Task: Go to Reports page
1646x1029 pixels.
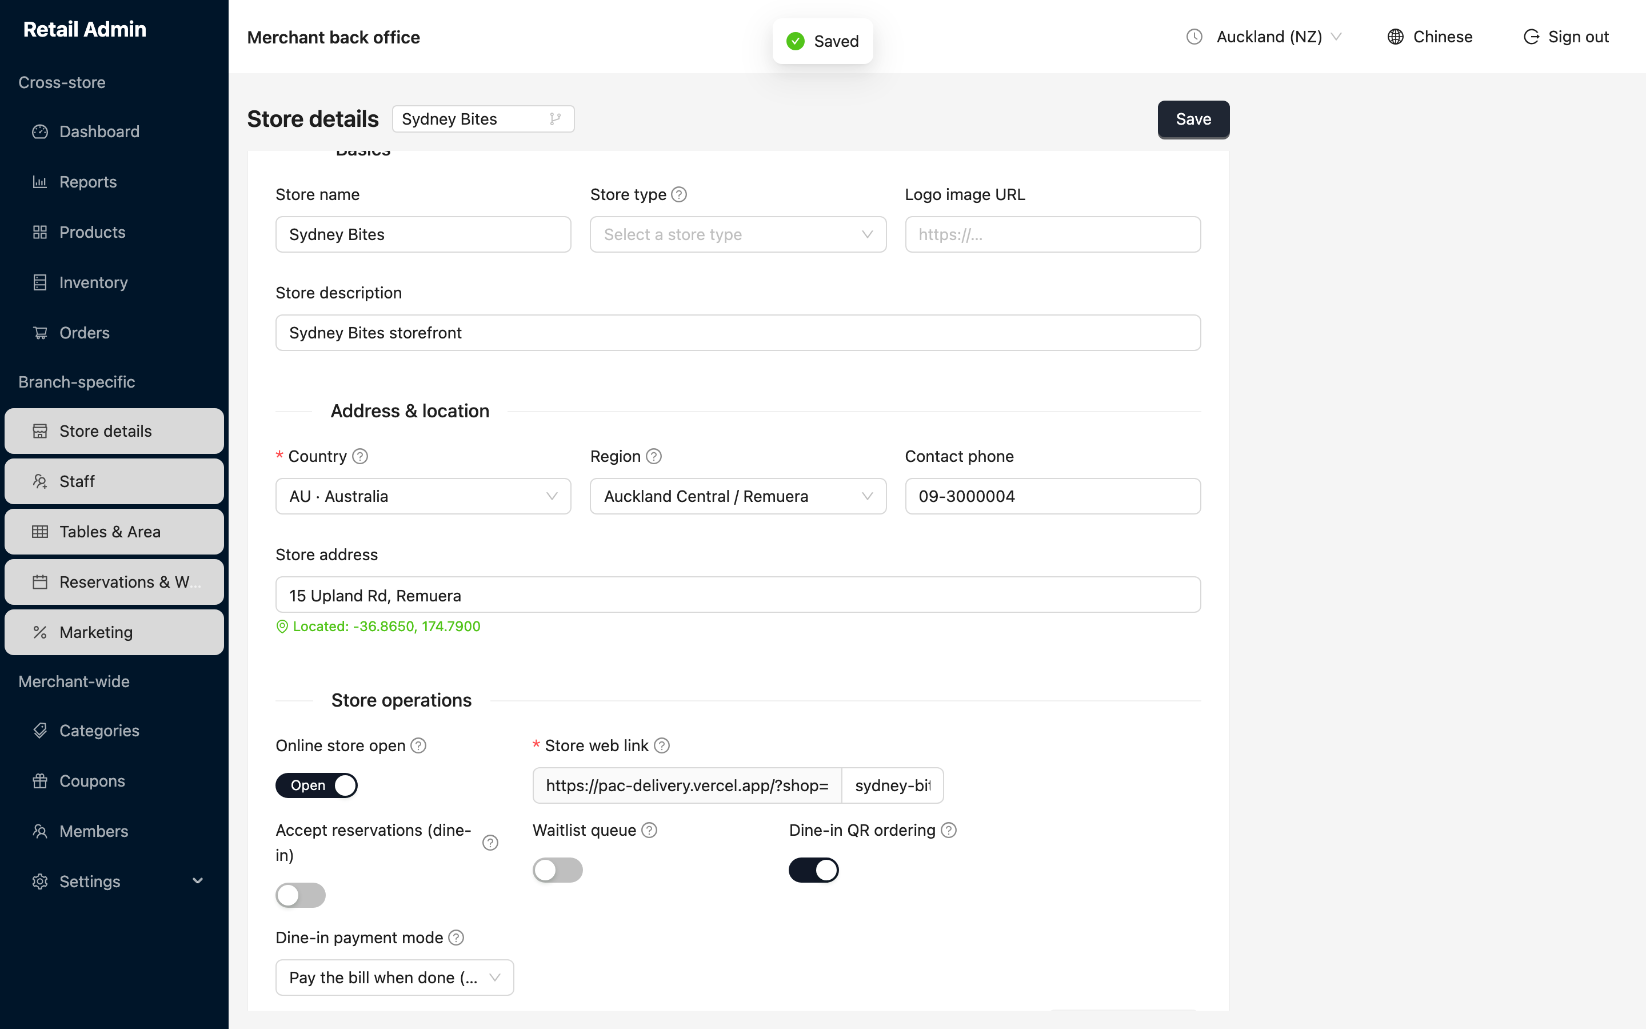Action: point(114,182)
